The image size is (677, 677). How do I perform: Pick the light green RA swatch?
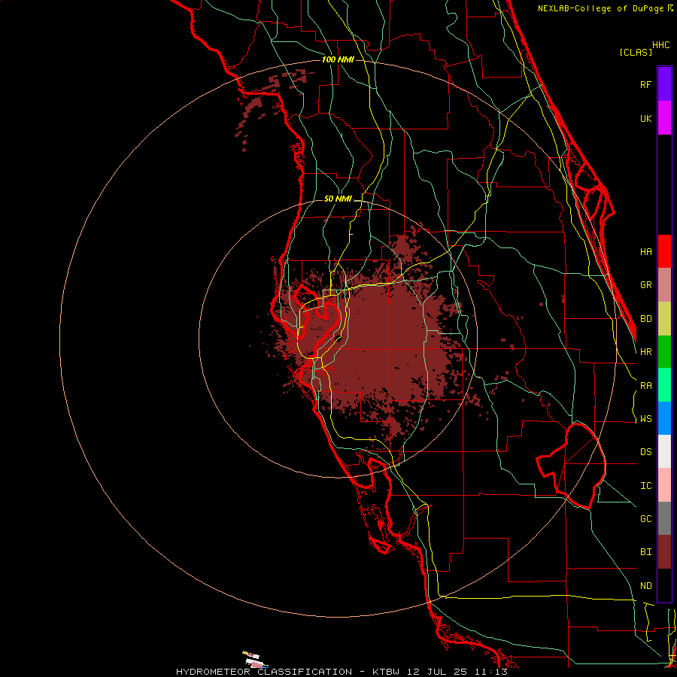click(664, 385)
